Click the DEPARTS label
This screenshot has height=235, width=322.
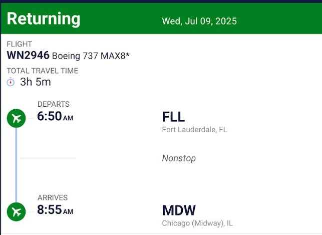point(54,104)
